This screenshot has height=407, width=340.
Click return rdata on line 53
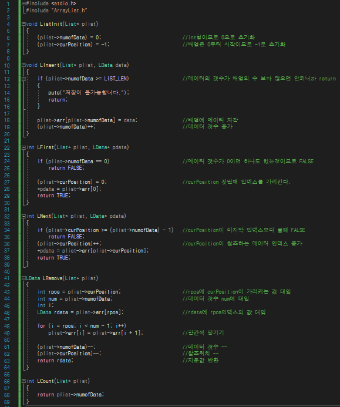55,361
